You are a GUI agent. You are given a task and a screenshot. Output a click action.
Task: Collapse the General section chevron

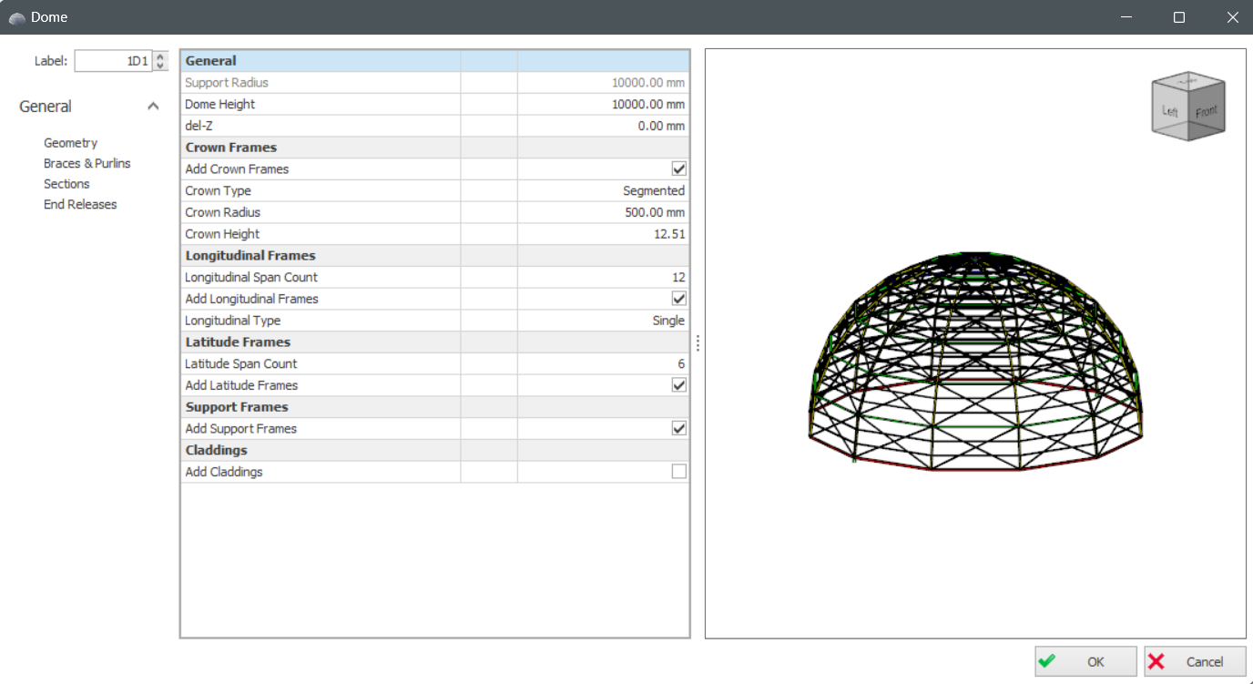click(153, 107)
